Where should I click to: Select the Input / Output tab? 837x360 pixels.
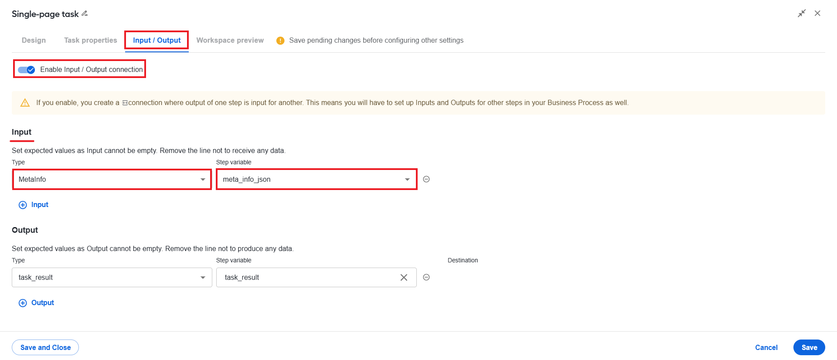pyautogui.click(x=157, y=40)
